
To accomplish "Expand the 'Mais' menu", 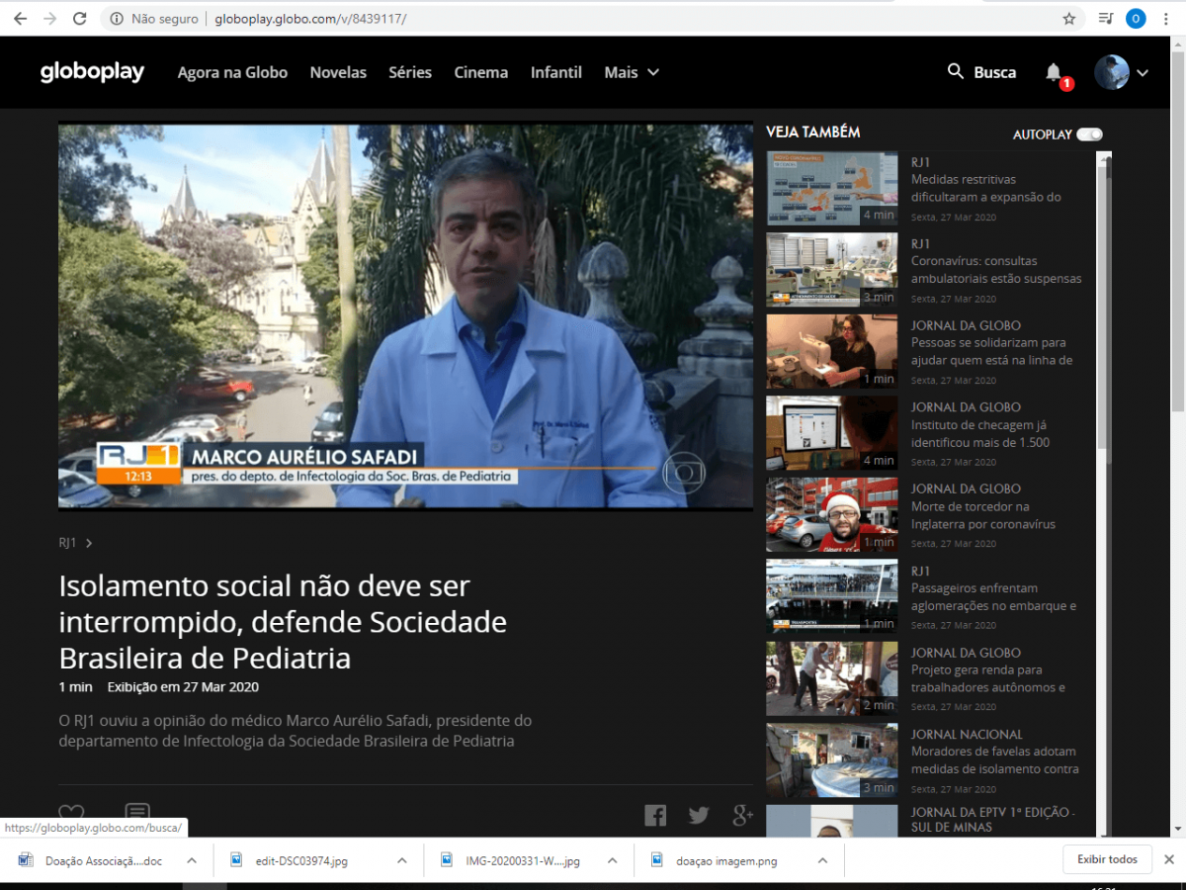I will point(632,72).
